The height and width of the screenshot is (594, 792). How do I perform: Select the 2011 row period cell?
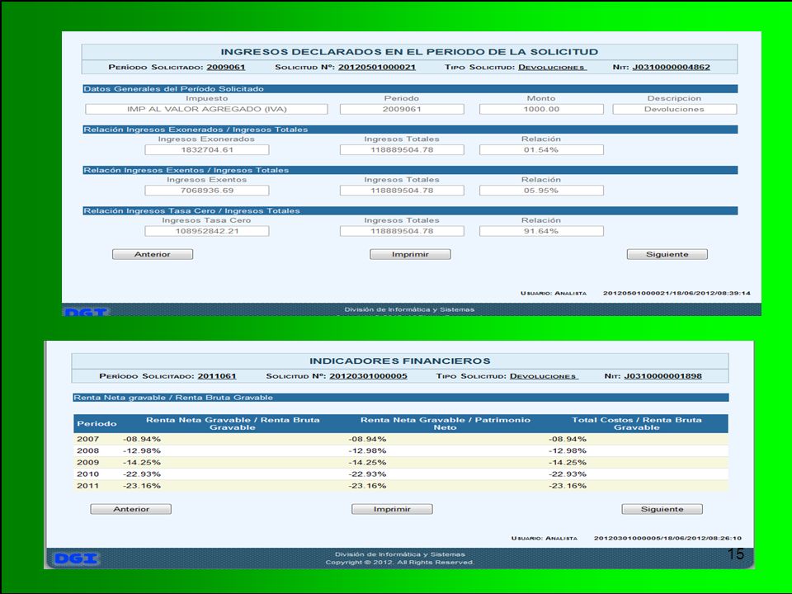click(88, 485)
